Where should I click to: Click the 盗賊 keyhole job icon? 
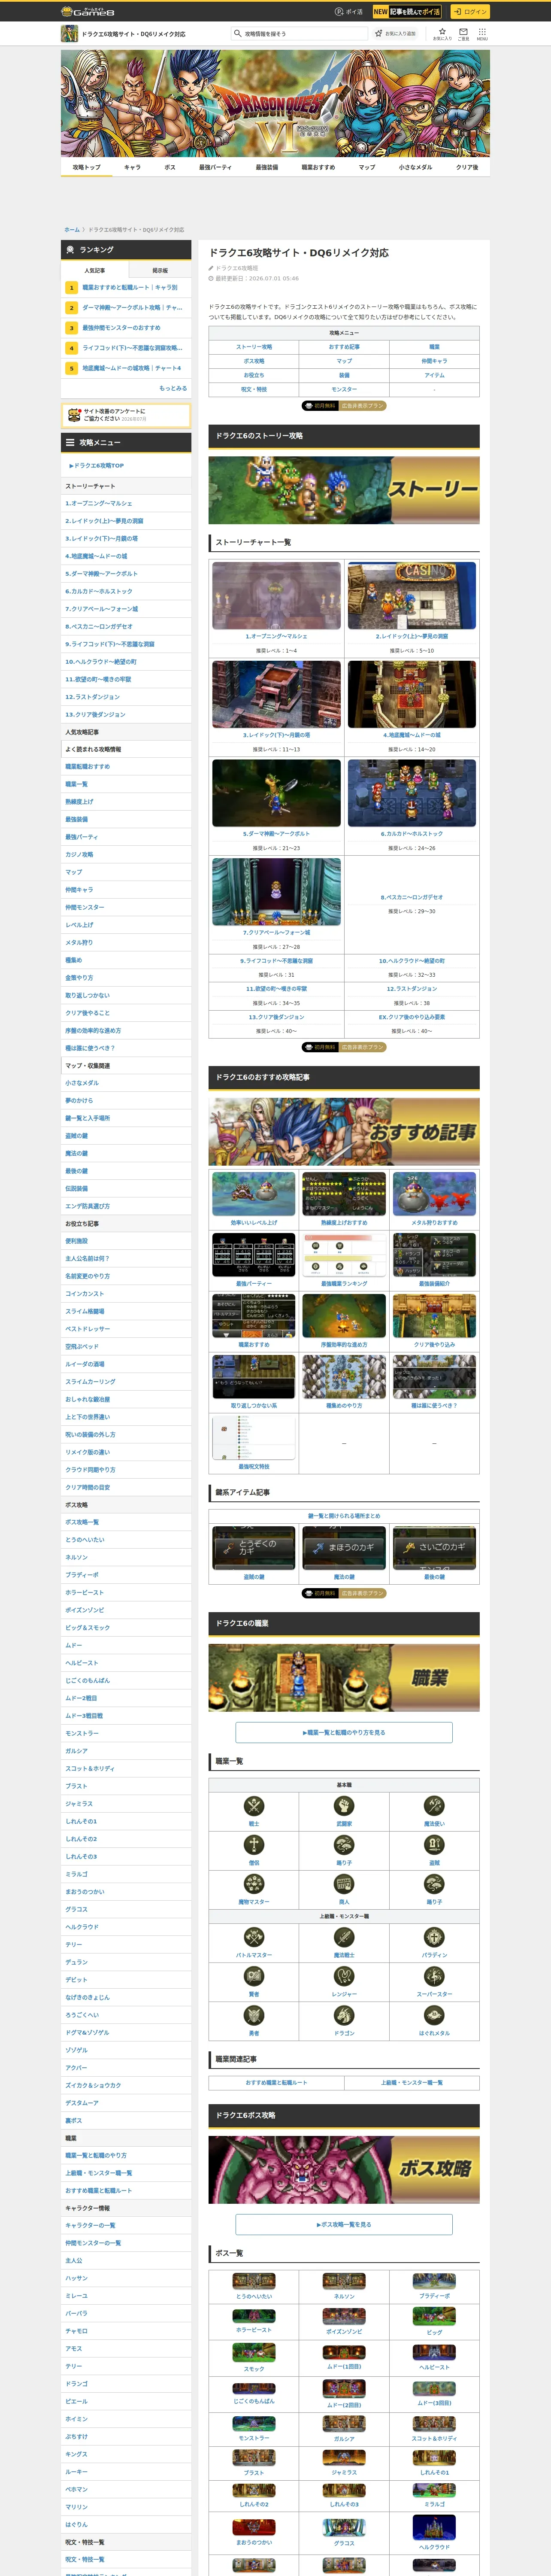pos(434,1845)
